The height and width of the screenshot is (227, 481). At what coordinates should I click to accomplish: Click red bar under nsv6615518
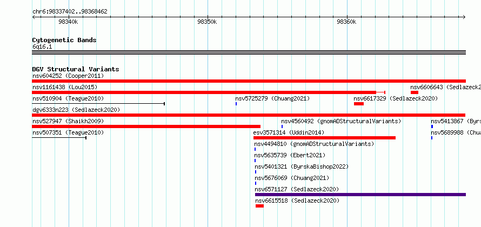(x=259, y=206)
